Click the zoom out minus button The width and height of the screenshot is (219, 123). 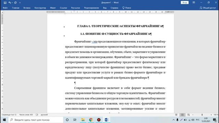pos(193,115)
